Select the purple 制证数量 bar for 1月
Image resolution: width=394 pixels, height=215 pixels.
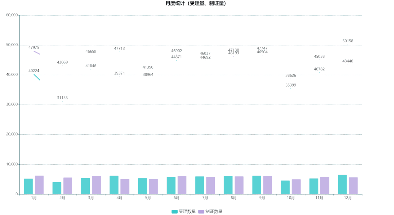tap(39, 185)
